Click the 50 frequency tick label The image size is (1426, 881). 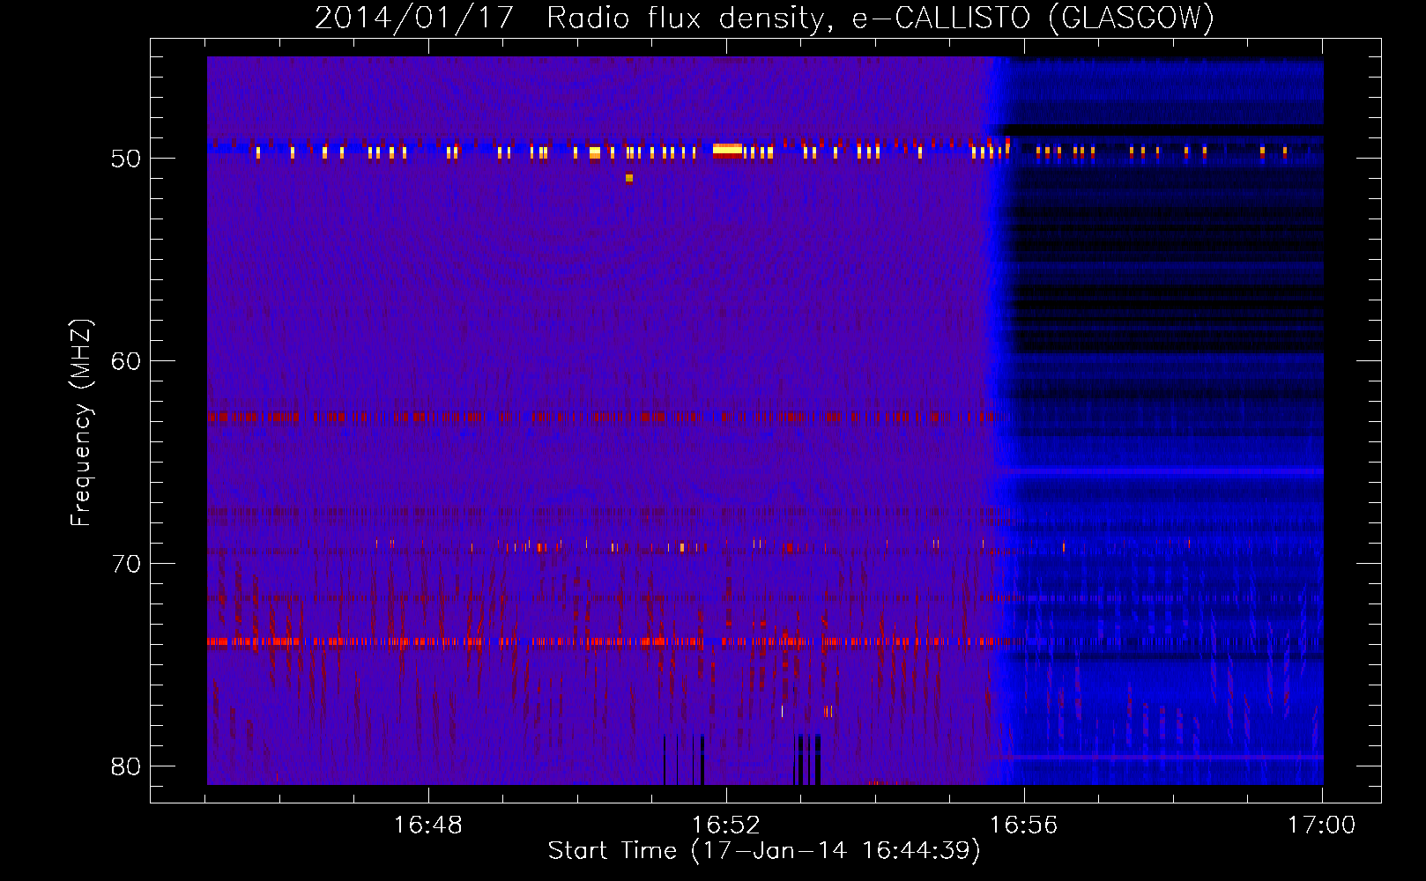pyautogui.click(x=126, y=159)
